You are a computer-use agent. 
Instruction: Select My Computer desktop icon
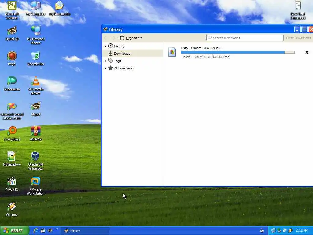pyautogui.click(x=35, y=8)
